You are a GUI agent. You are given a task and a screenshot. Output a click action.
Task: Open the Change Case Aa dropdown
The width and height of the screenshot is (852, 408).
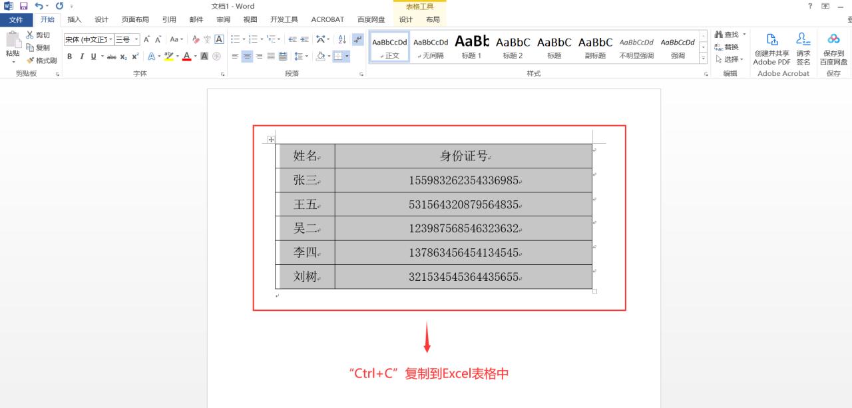click(176, 39)
